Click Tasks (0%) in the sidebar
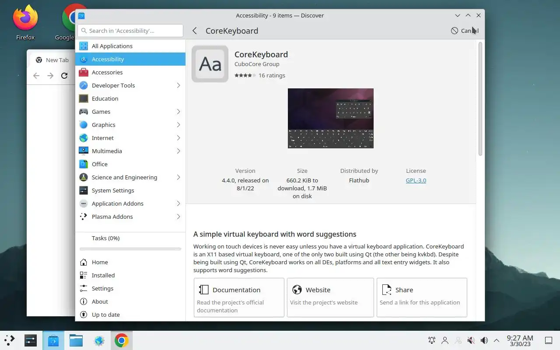The height and width of the screenshot is (350, 560). pyautogui.click(x=106, y=238)
